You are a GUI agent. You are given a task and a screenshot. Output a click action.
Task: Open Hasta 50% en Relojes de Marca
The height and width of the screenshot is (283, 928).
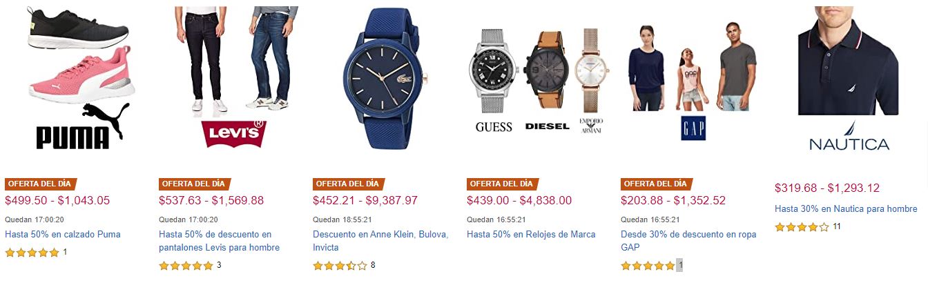[x=531, y=235]
